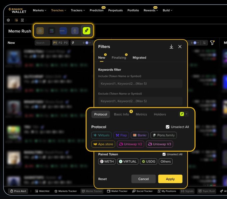Reset all filters

(x=102, y=179)
